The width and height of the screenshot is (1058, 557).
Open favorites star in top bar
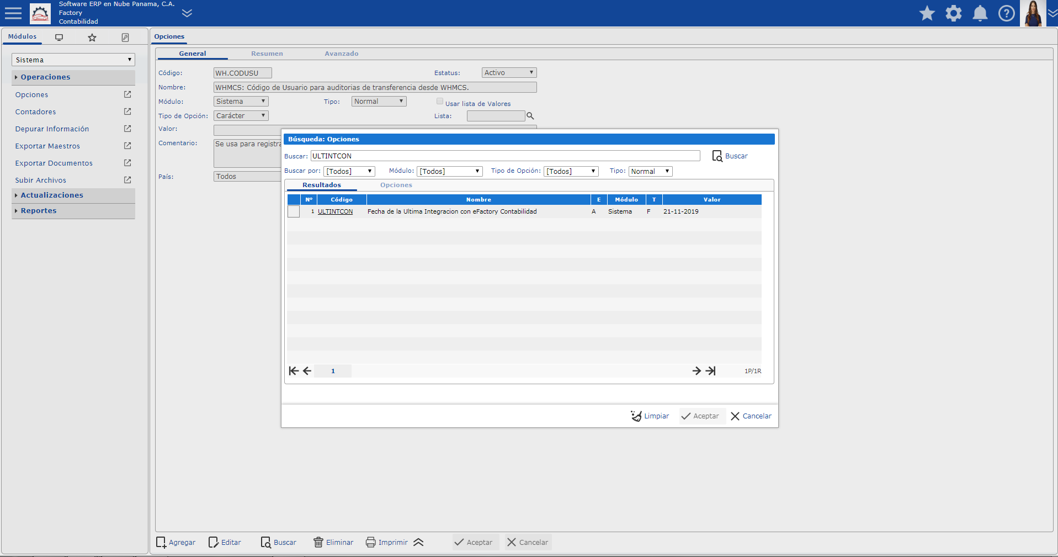coord(927,13)
